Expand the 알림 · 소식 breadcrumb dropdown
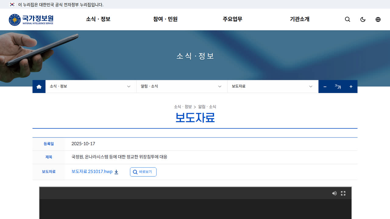 click(182, 87)
